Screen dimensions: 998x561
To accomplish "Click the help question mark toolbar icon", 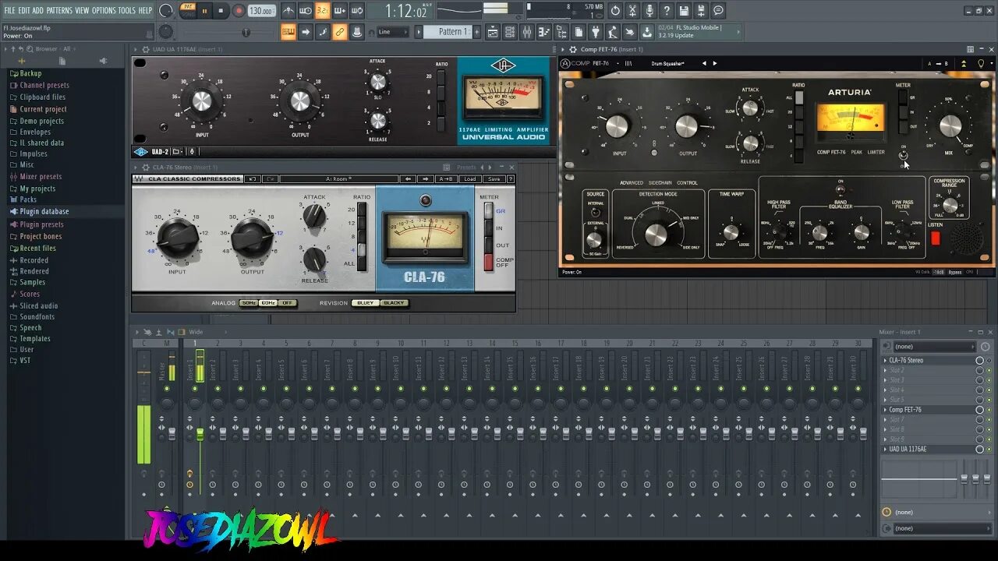I will pyautogui.click(x=667, y=11).
